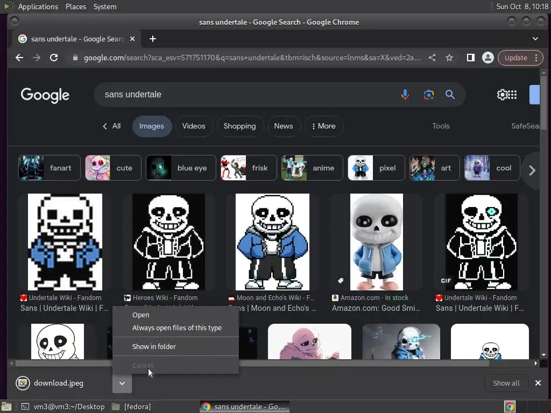The width and height of the screenshot is (551, 413).
Task: Open the Google logo homepage
Action: [x=45, y=95]
